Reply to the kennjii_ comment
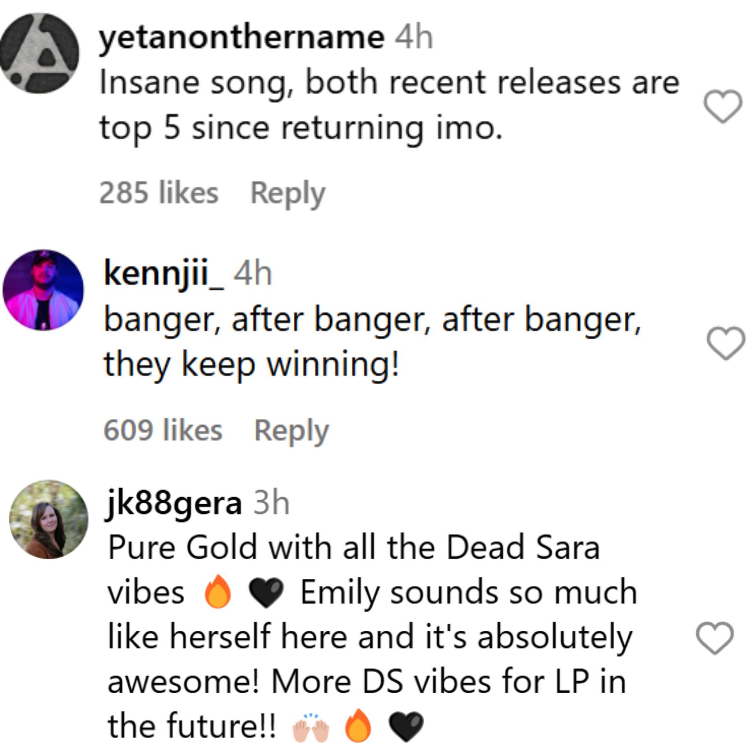Image resolution: width=748 pixels, height=748 pixels. point(291,431)
